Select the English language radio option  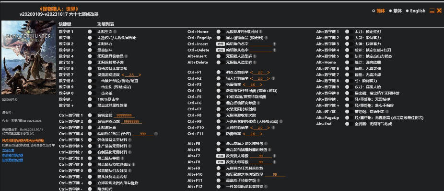coord(416,11)
